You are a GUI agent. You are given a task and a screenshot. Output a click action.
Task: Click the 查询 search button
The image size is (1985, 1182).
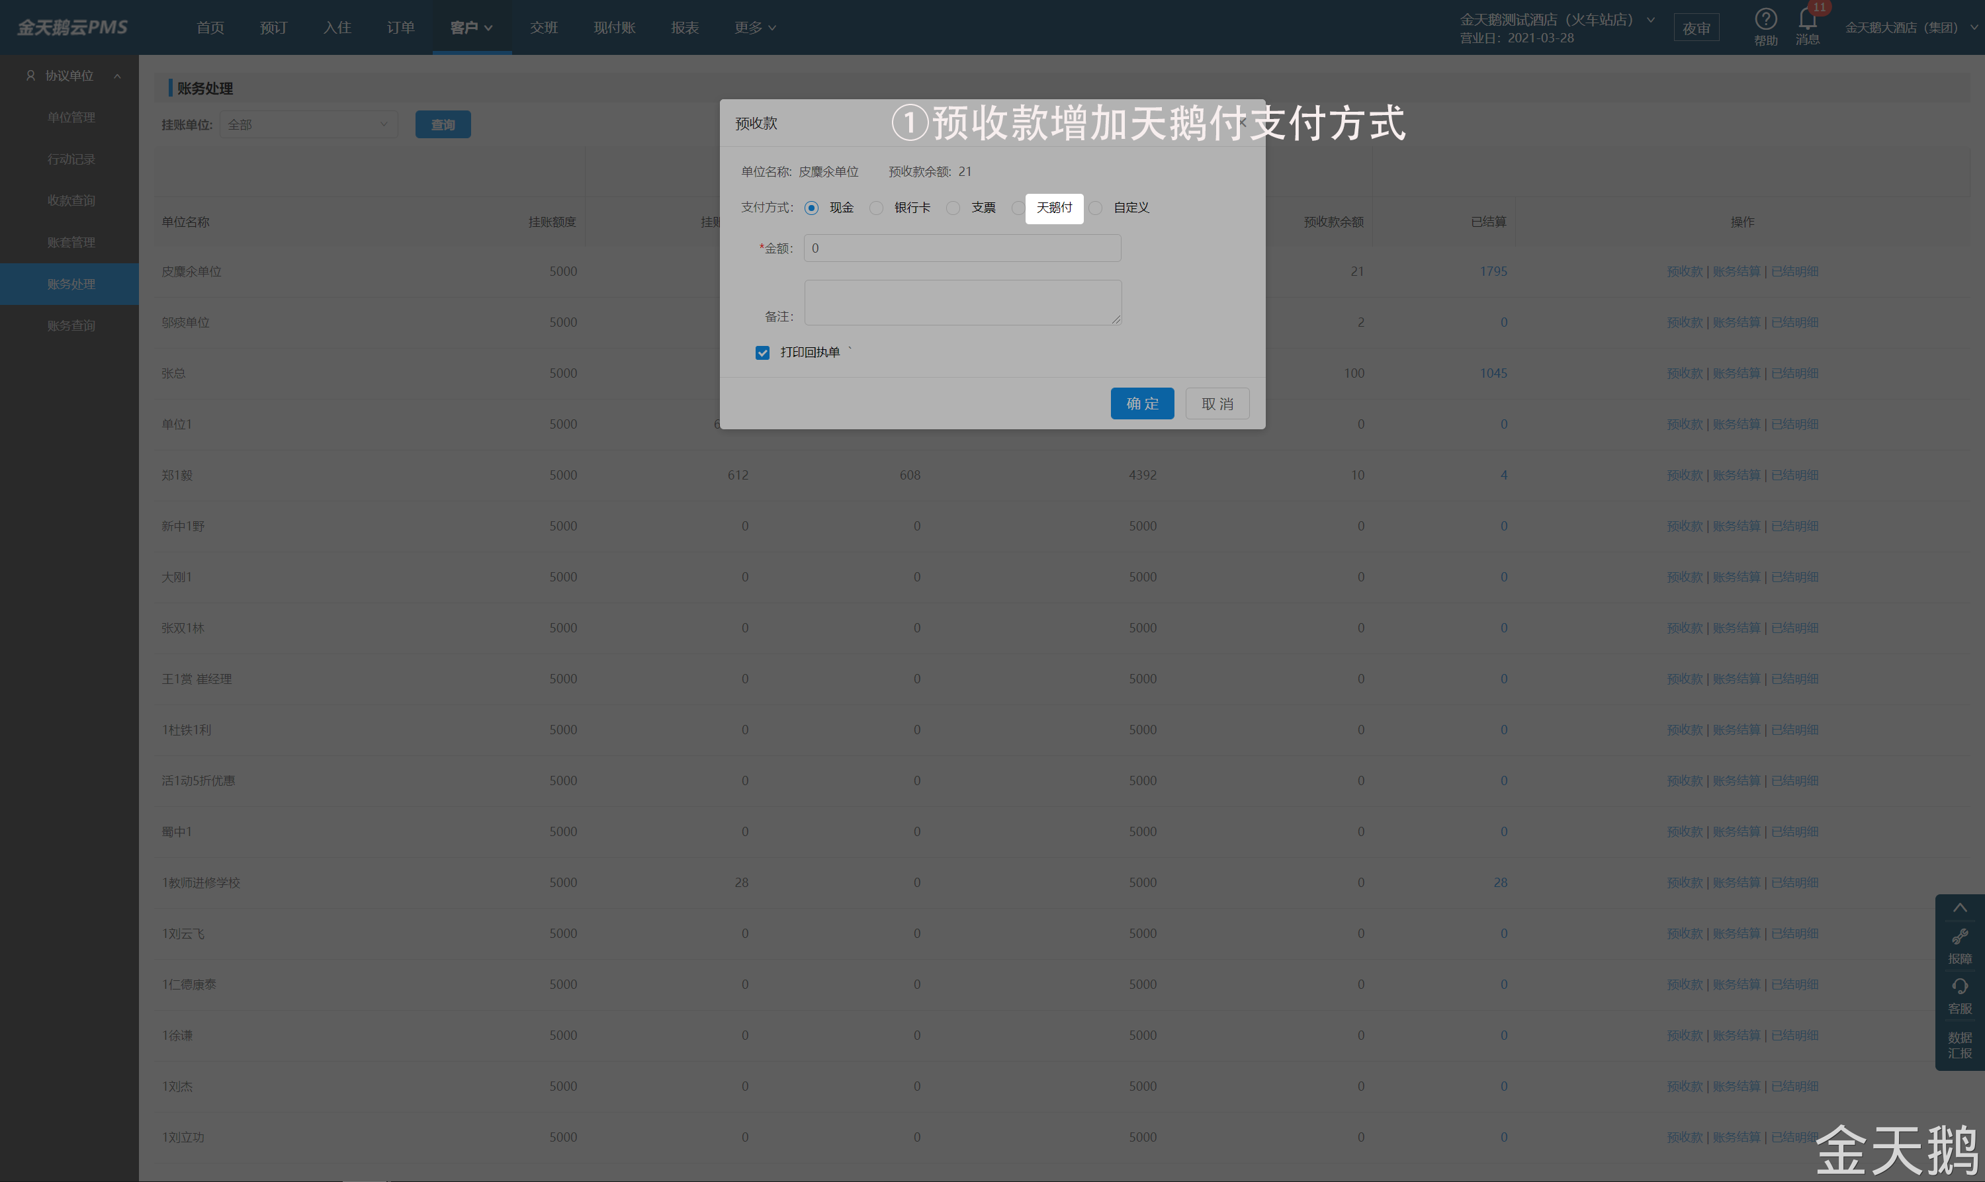point(443,124)
